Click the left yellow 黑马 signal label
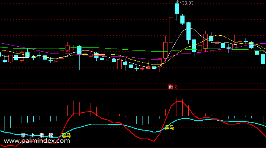 point(66,135)
